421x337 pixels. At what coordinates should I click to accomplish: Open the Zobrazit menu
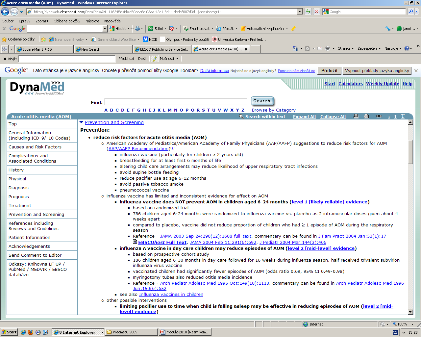tap(42, 21)
